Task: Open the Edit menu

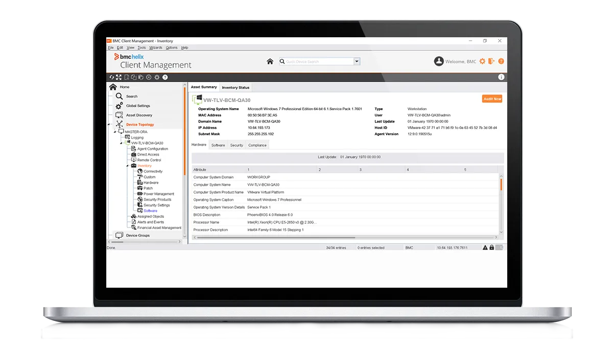Action: pyautogui.click(x=120, y=47)
